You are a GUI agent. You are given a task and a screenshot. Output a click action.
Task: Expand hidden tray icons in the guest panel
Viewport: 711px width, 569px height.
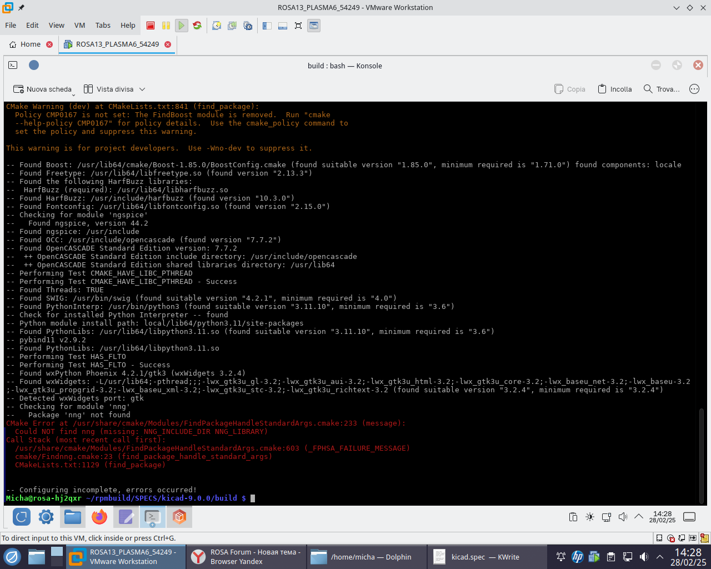click(x=639, y=517)
